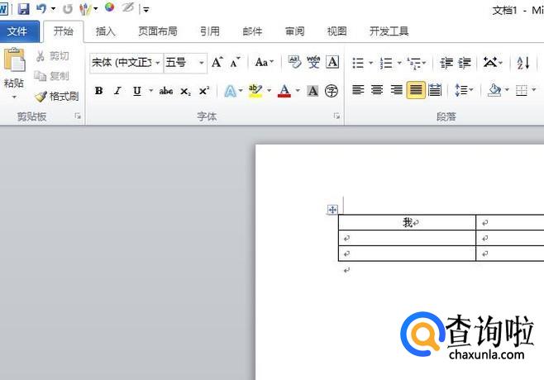This screenshot has width=544, height=380.
Task: Open Customize Quick Access Toolbar arrow
Action: 146,10
